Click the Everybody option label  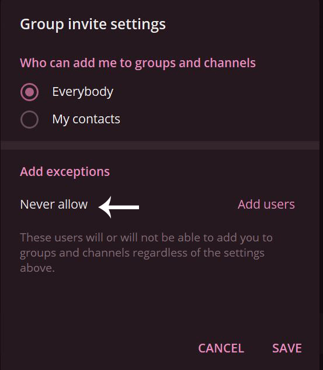click(x=83, y=92)
